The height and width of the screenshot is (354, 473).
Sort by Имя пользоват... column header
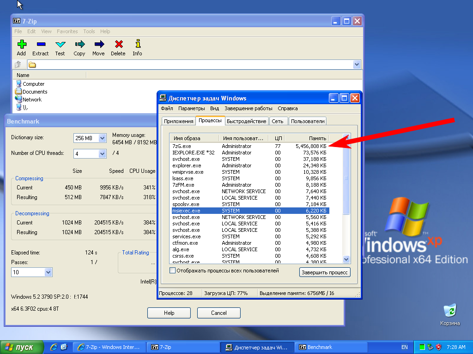pyautogui.click(x=243, y=138)
